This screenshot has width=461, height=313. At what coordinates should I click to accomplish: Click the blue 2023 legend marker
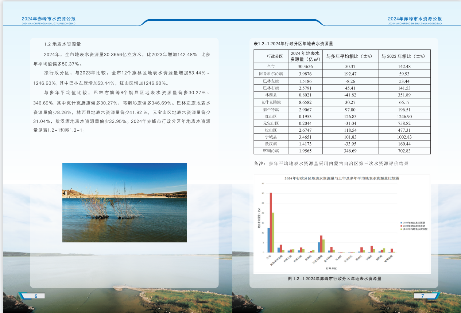pyautogui.click(x=401, y=222)
